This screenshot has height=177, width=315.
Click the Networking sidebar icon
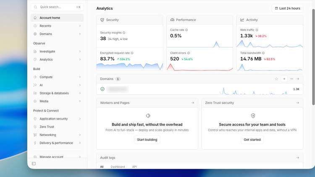35,135
